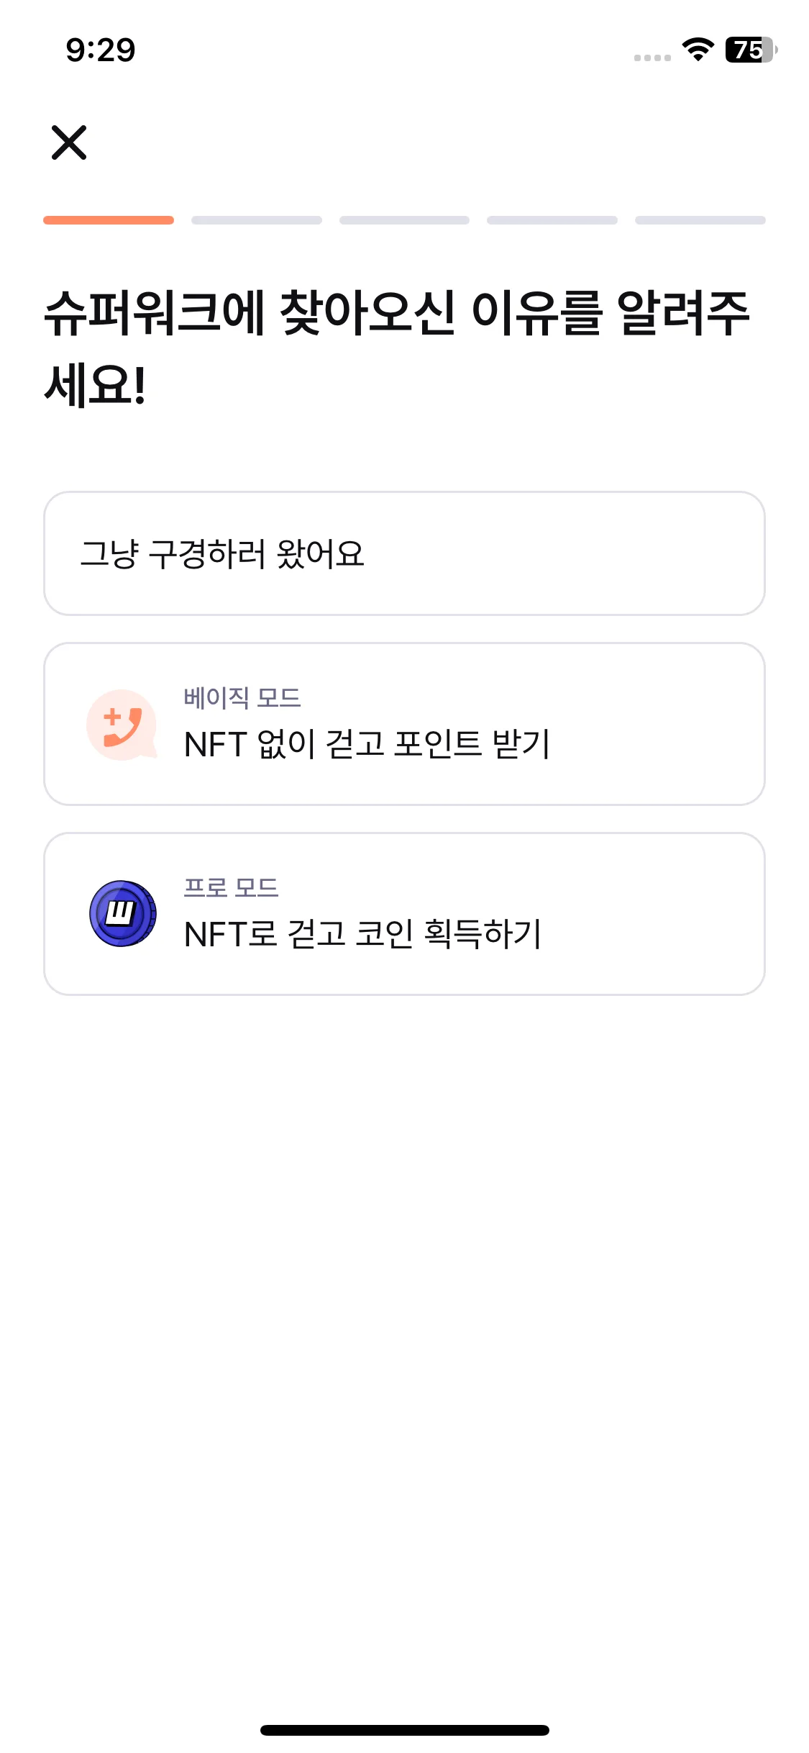This screenshot has width=809, height=1753.
Task: Click the fourth progress step segment
Action: tap(552, 220)
